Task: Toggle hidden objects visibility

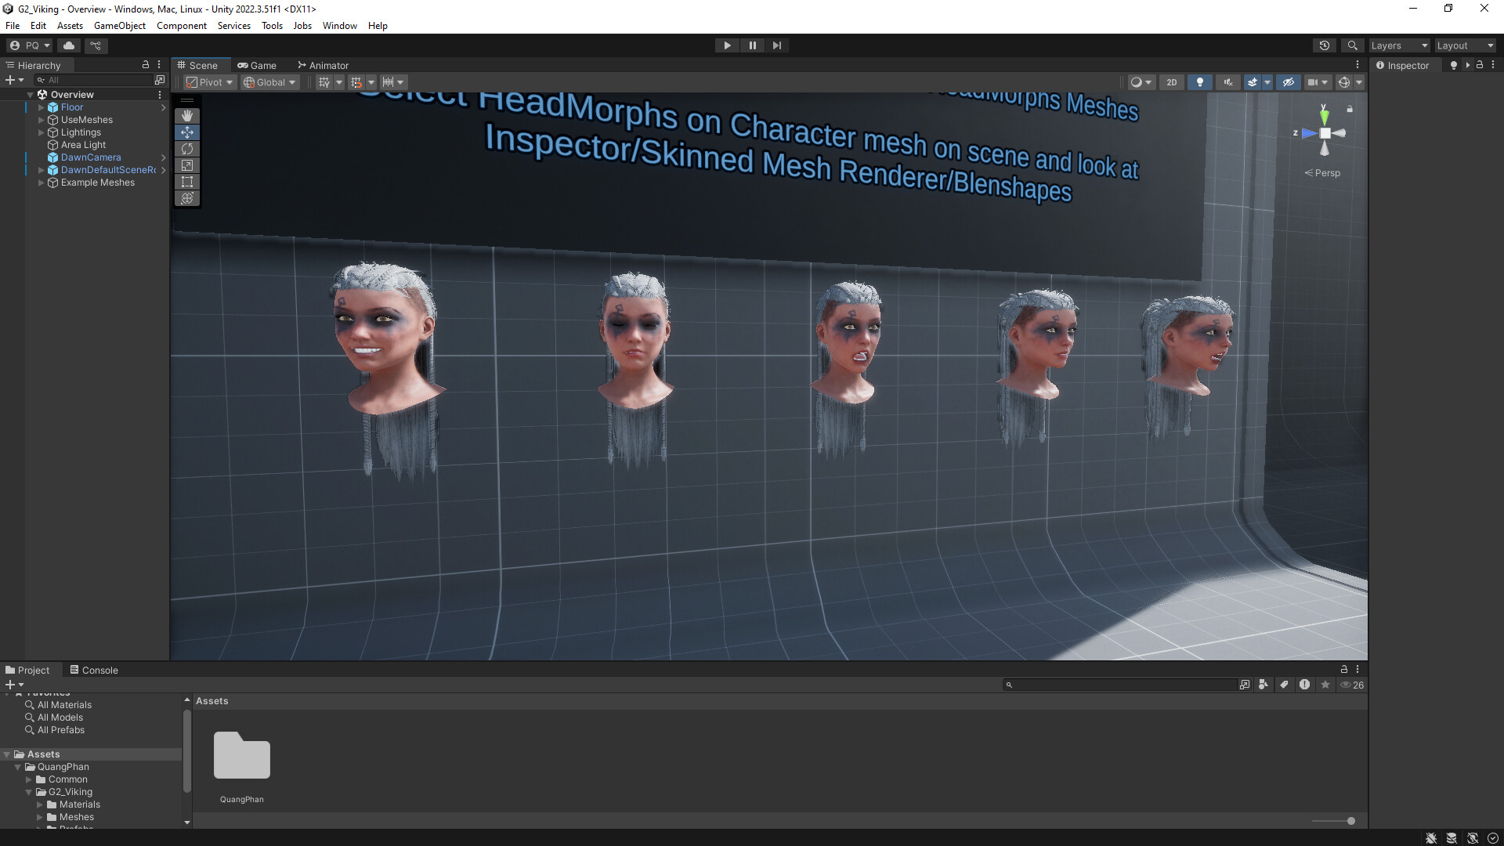Action: coord(1289,82)
